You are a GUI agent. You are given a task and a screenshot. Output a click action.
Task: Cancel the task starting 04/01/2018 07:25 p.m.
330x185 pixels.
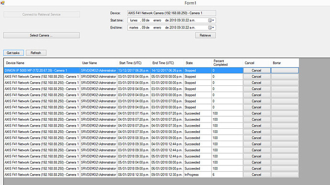(x=256, y=126)
